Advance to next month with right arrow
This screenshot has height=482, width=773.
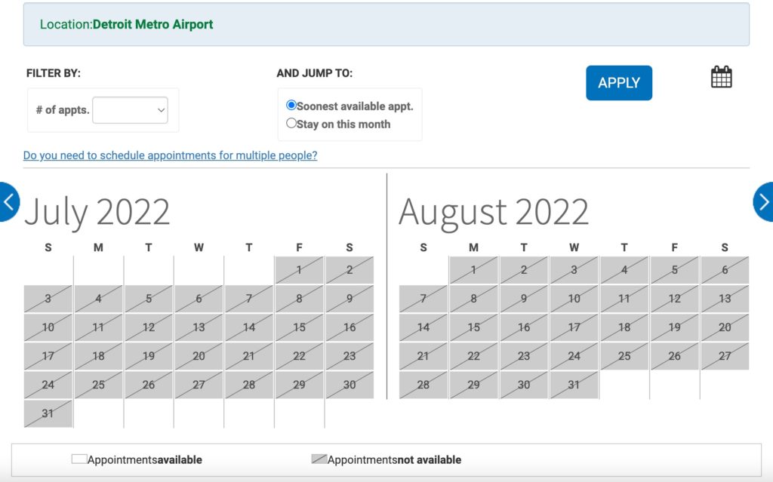coord(764,201)
